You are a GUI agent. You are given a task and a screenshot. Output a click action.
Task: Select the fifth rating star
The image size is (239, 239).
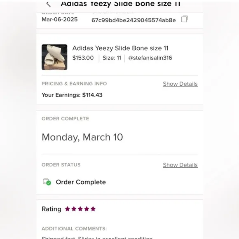tap(93, 209)
